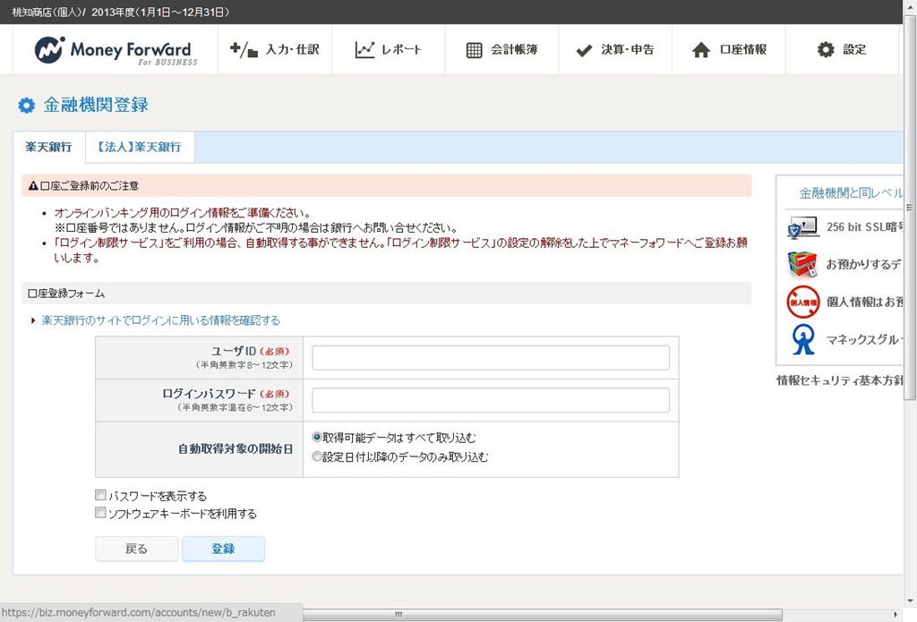Screen dimensions: 917x622
Task: Expand the red triangle before 楽天銀行のサイト link
Action: coord(33,320)
